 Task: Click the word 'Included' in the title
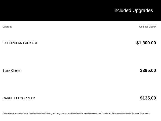pyautogui.click(x=122, y=10)
